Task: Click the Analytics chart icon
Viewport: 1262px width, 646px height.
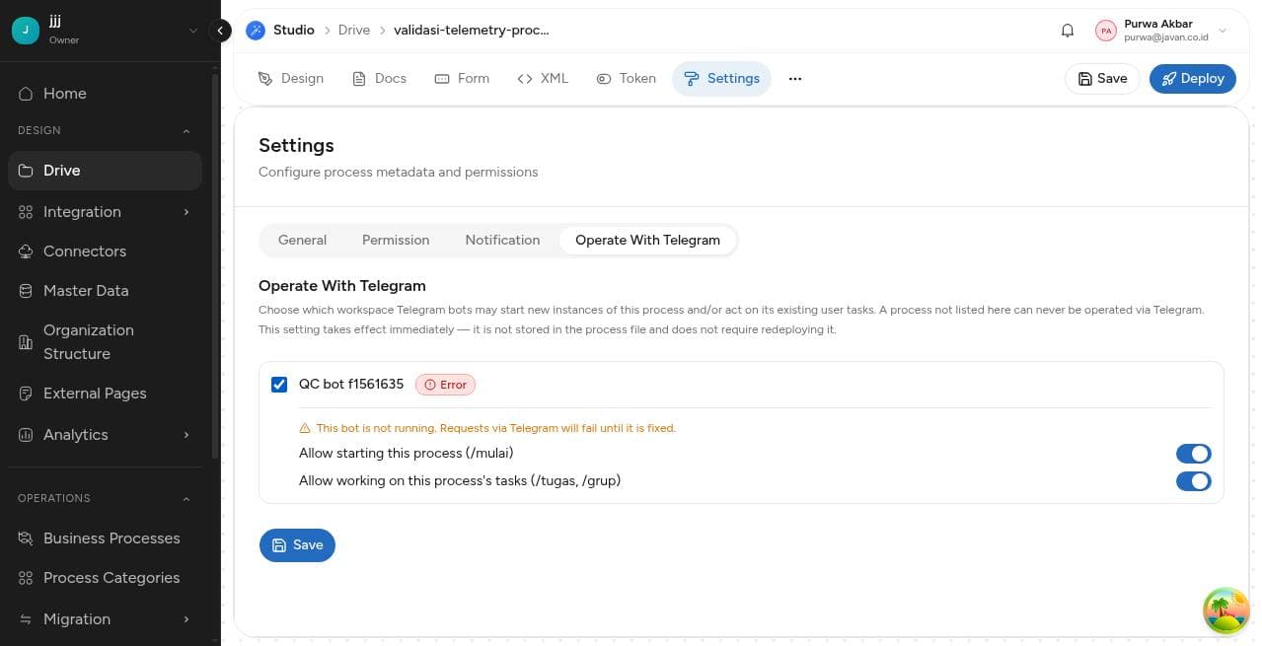Action: pos(26,435)
